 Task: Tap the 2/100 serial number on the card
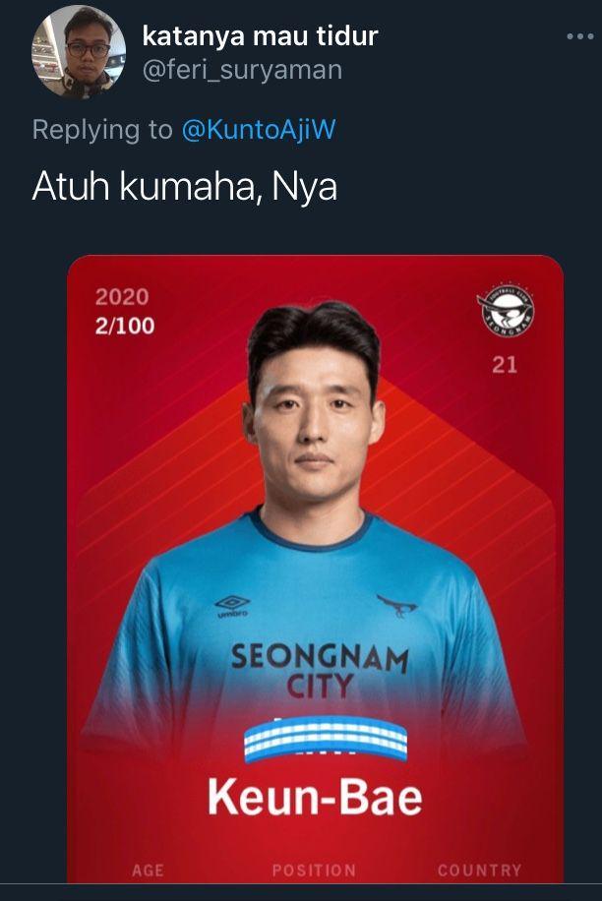point(125,326)
